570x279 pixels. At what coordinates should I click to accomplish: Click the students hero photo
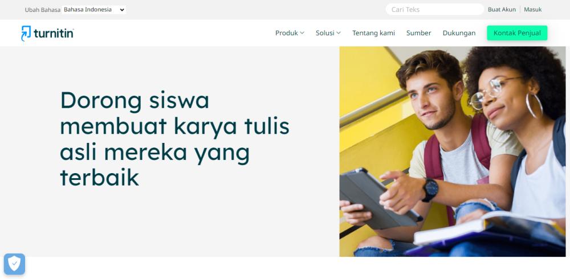click(452, 151)
